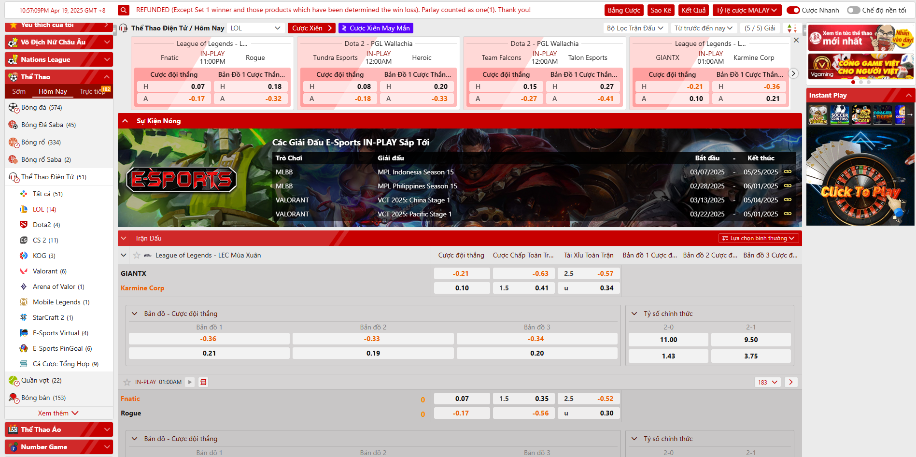Click the red search magnifier icon
Viewport: 916px width, 457px height.
(124, 10)
